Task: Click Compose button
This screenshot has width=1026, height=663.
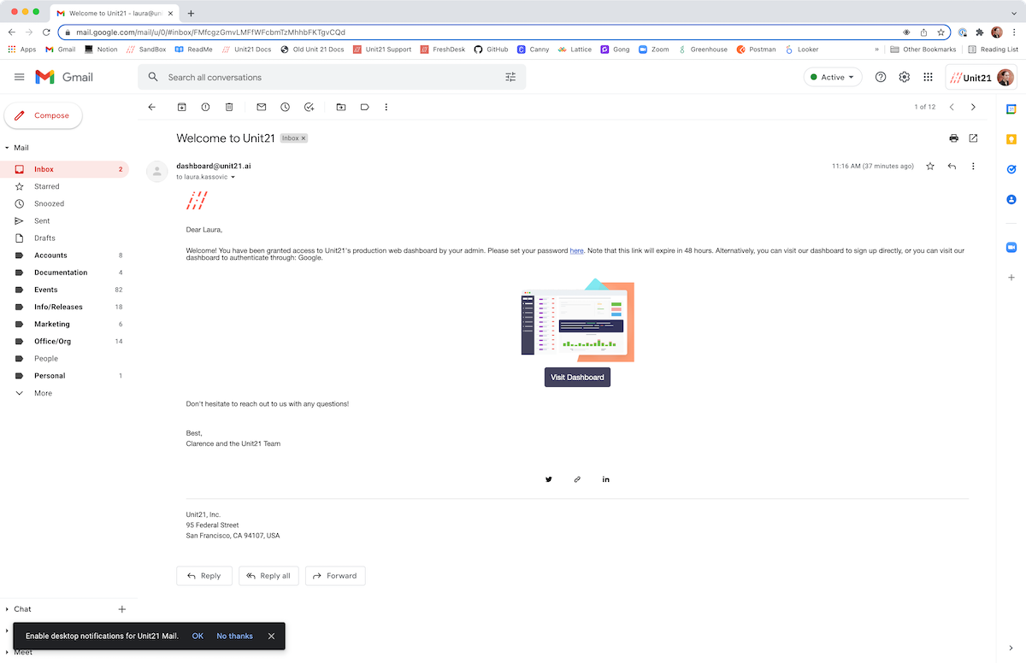Action: [43, 115]
